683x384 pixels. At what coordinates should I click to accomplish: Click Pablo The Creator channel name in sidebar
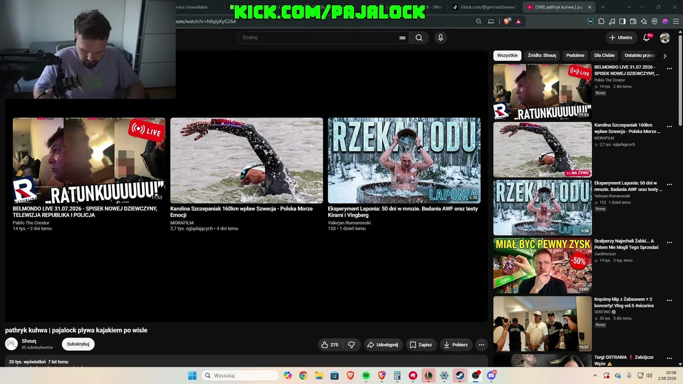point(609,80)
